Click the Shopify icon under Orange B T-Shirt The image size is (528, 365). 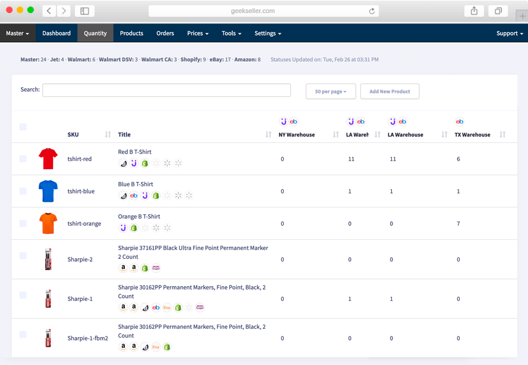coord(134,228)
